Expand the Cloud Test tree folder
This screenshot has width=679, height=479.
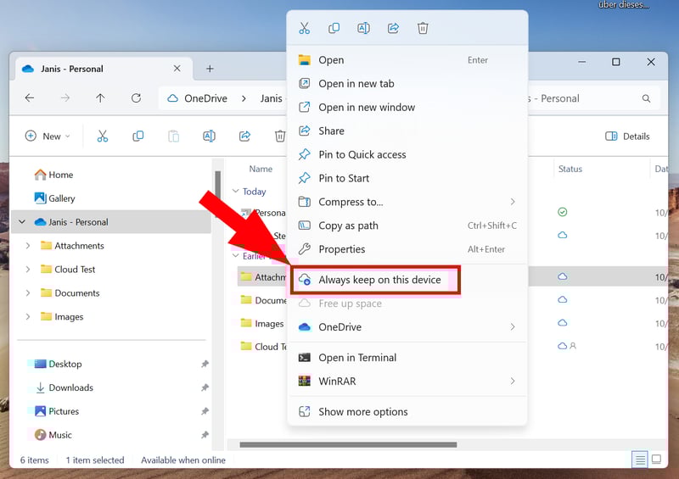tap(28, 270)
